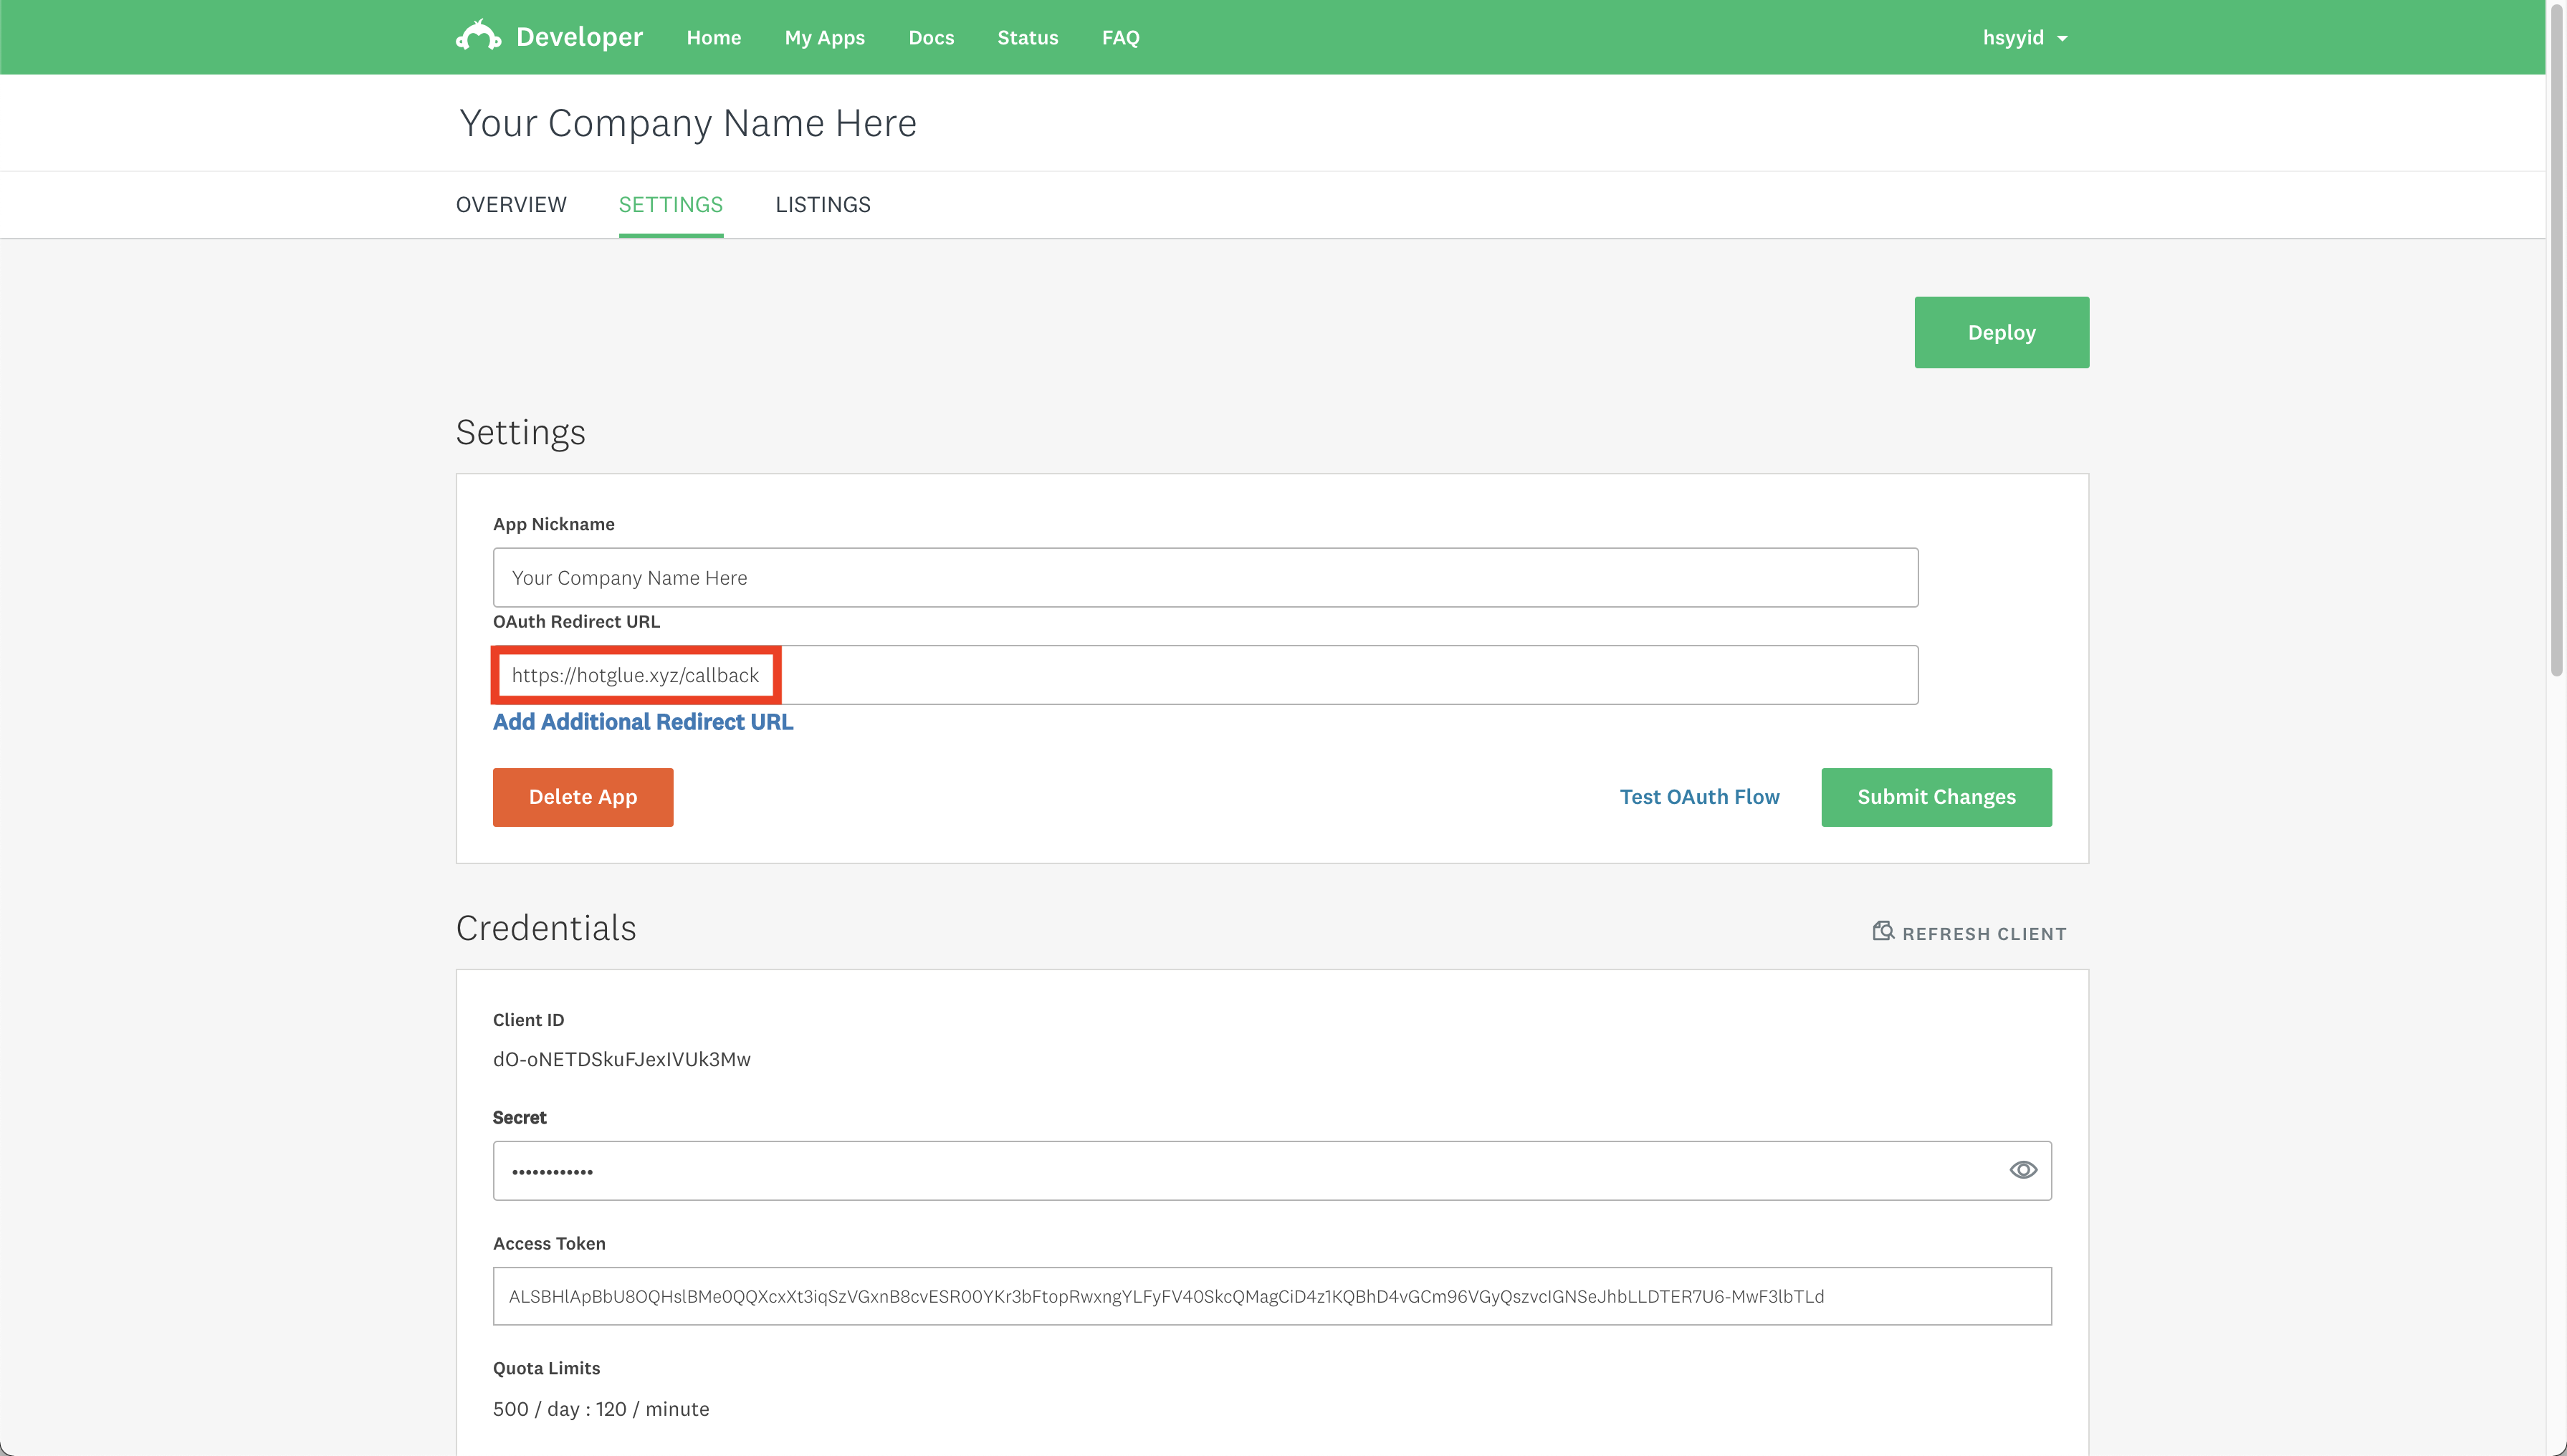The image size is (2567, 1456).
Task: Click the Delete App button
Action: tap(582, 797)
